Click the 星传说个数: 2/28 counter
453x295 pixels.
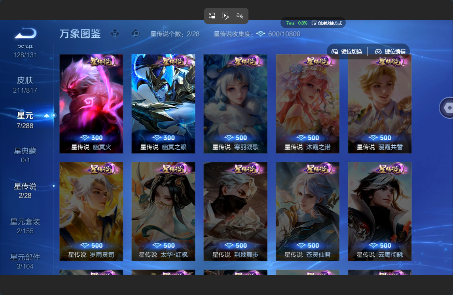point(175,34)
